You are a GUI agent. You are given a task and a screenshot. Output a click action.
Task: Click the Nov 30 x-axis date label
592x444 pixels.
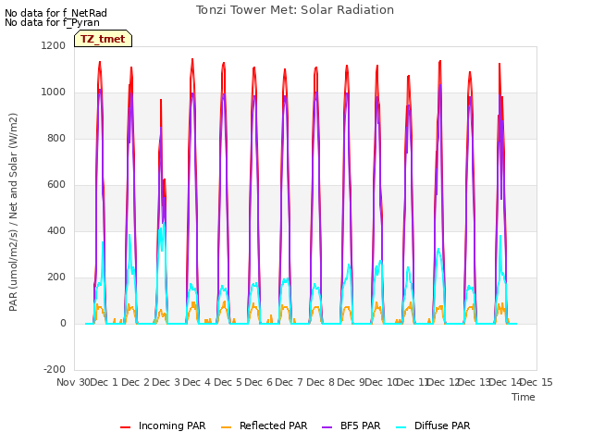coord(73,382)
